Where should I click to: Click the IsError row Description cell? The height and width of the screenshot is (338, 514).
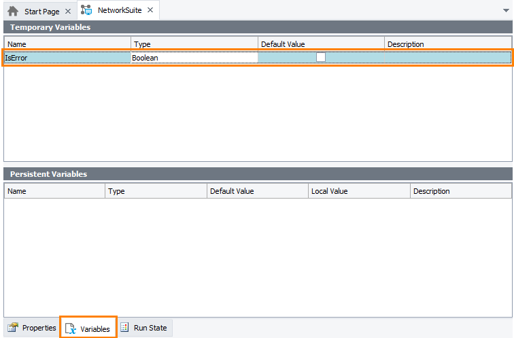coord(447,58)
